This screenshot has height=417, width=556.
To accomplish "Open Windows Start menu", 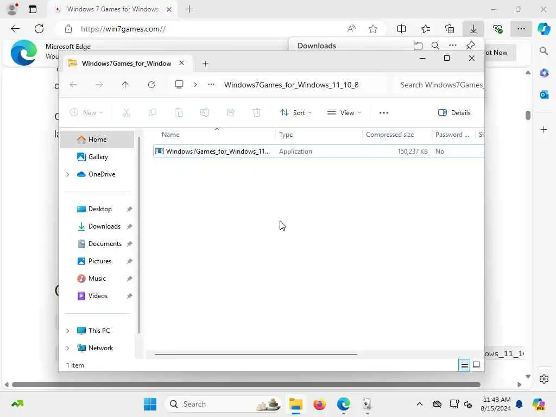I will (x=150, y=404).
